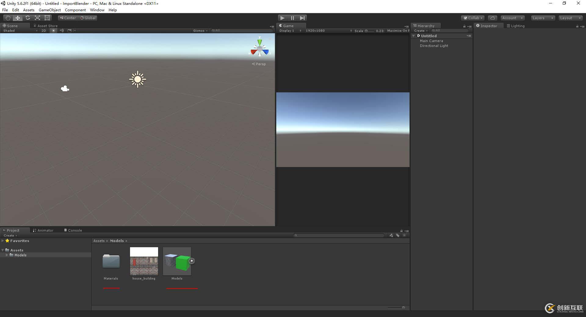Screen dimensions: 586x317
Task: Open the Assets menu
Action: pyautogui.click(x=29, y=10)
